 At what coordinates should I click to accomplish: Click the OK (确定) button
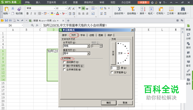click(109, 103)
